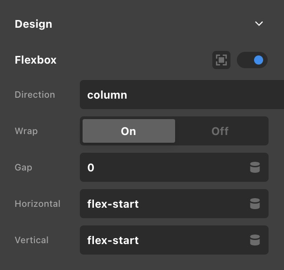Click the flexbox layout frame icon
This screenshot has width=284, height=270.
pyautogui.click(x=221, y=60)
